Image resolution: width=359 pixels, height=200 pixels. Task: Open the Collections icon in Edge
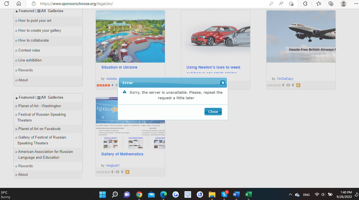[331, 4]
